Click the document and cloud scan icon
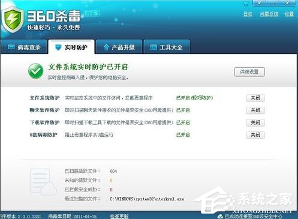Viewport: 298px width, 219px height. [x=43, y=182]
